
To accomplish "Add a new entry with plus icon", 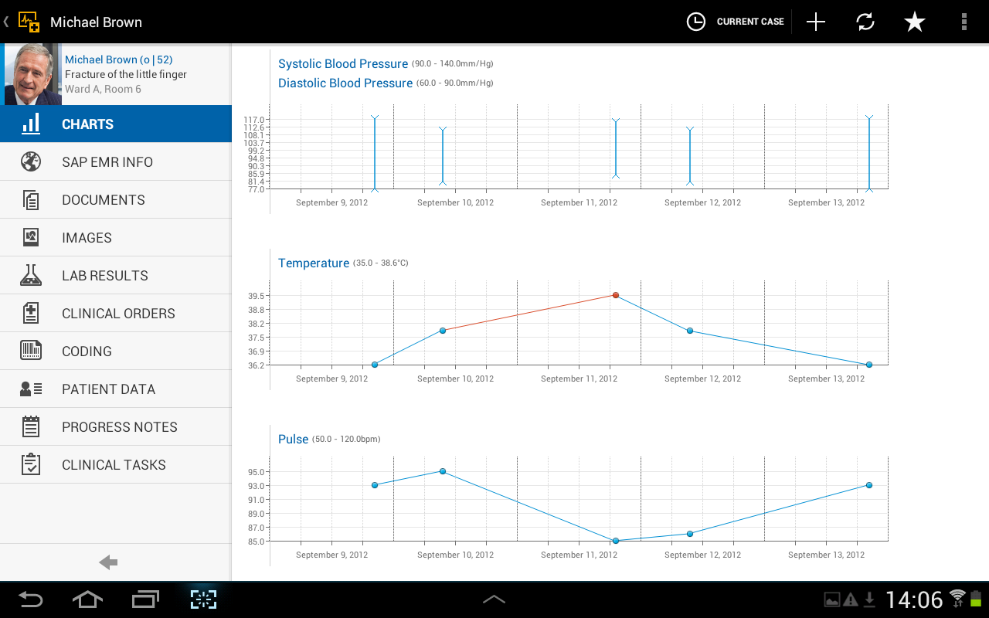I will click(816, 22).
